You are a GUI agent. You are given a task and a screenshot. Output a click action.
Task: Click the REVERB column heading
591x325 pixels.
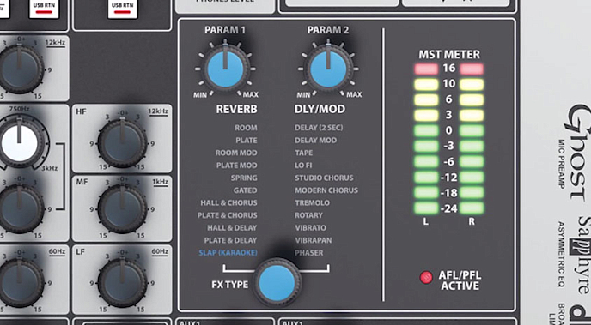pos(236,109)
